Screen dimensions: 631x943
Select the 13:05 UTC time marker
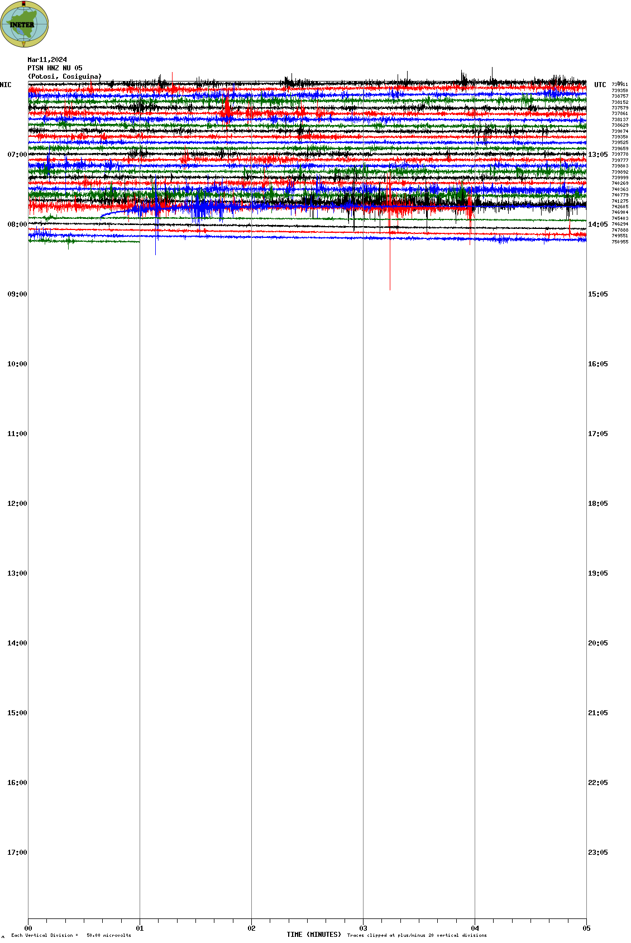point(597,155)
